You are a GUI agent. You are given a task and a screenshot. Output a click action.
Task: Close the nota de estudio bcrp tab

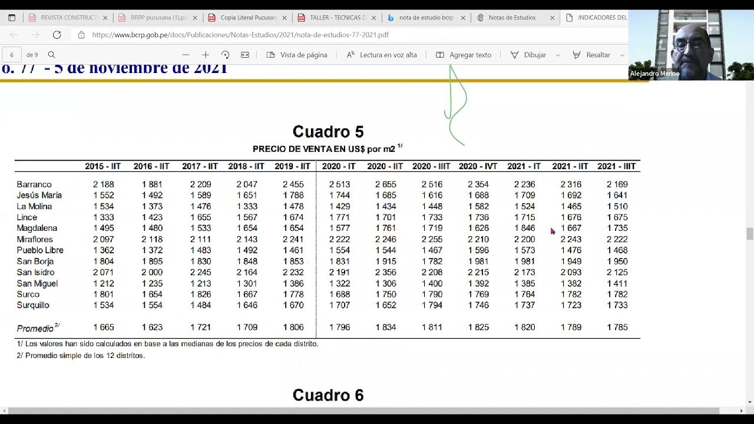[x=463, y=18]
